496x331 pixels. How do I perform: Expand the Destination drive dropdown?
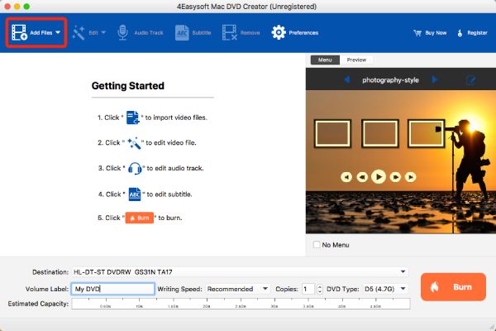point(403,271)
